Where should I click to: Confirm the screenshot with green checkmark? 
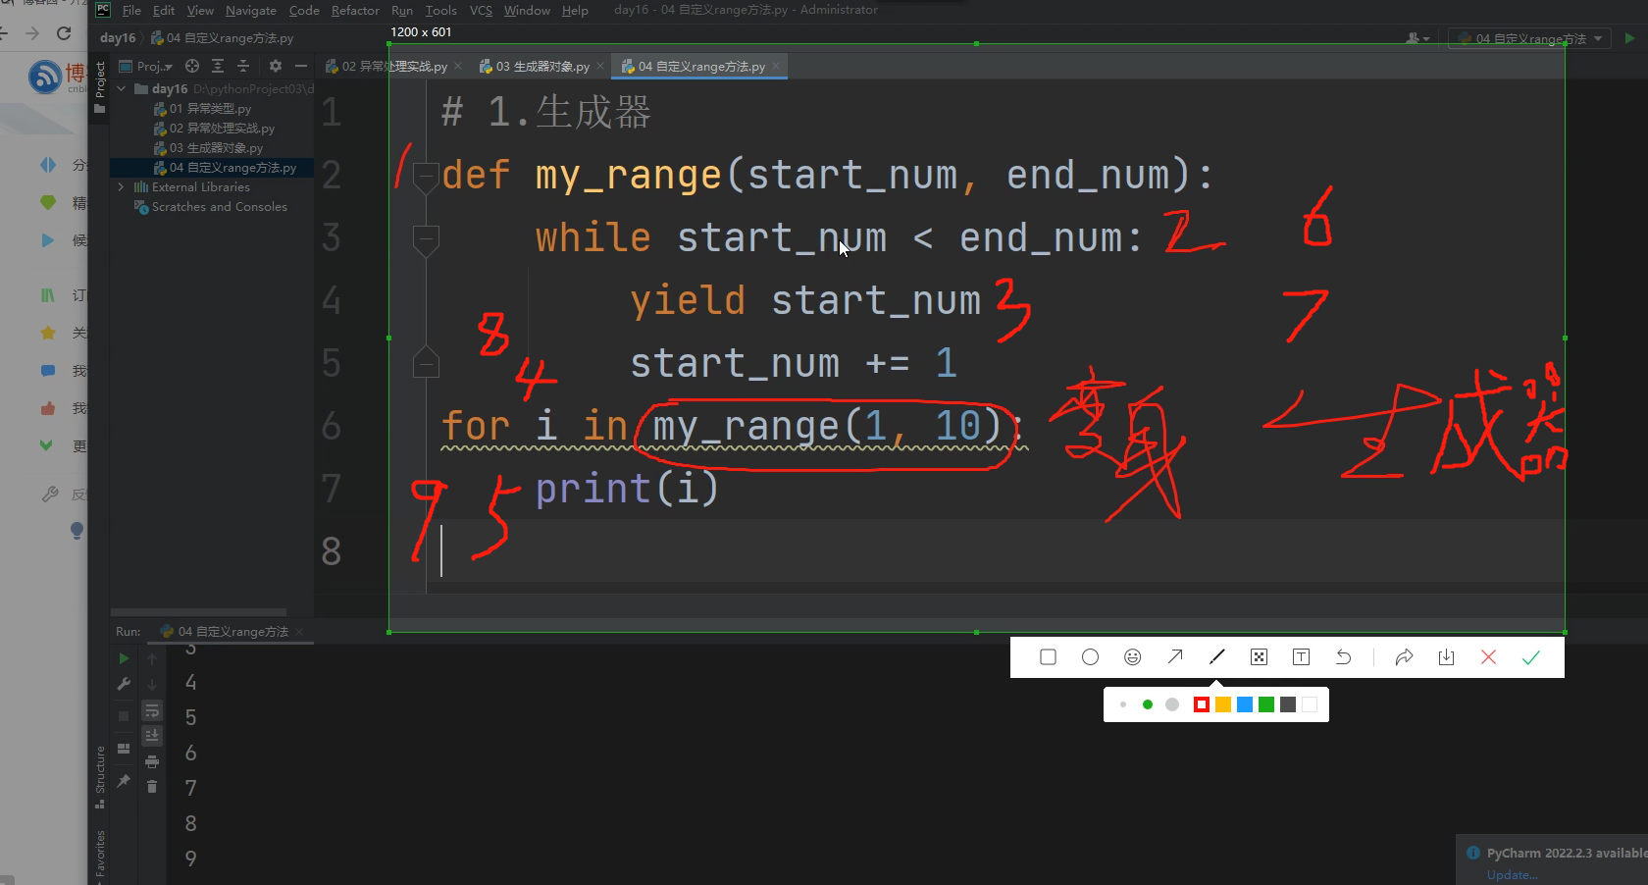coord(1530,657)
